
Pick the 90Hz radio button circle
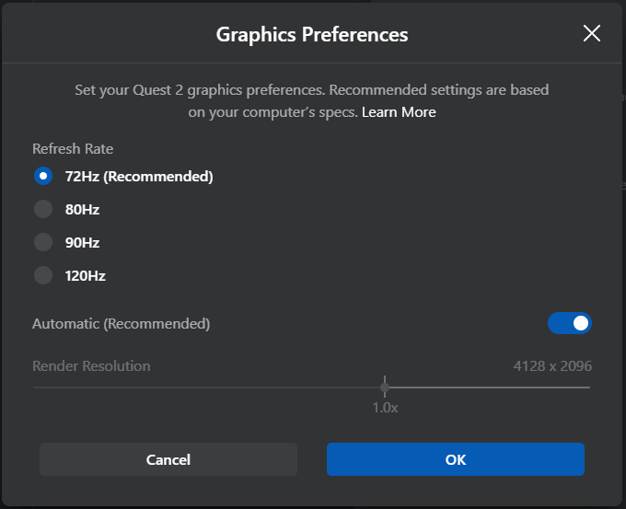(x=43, y=242)
